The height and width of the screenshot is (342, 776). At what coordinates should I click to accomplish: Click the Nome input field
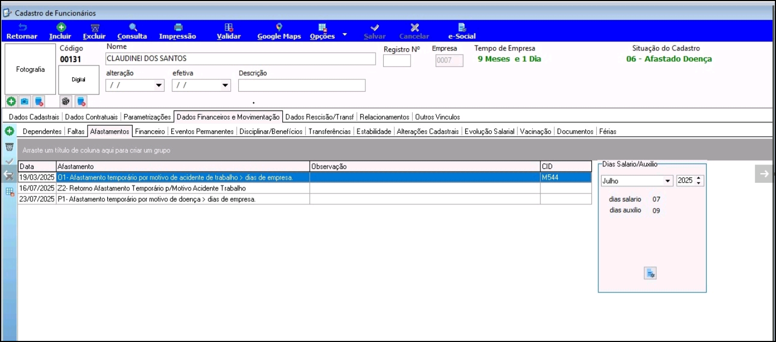pos(240,58)
